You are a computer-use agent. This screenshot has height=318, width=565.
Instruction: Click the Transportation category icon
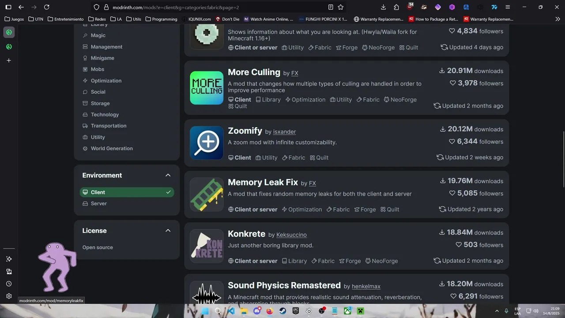click(x=85, y=126)
